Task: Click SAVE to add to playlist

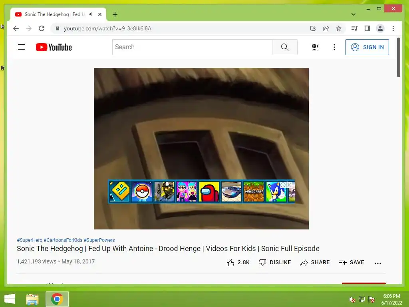Action: pos(351,262)
